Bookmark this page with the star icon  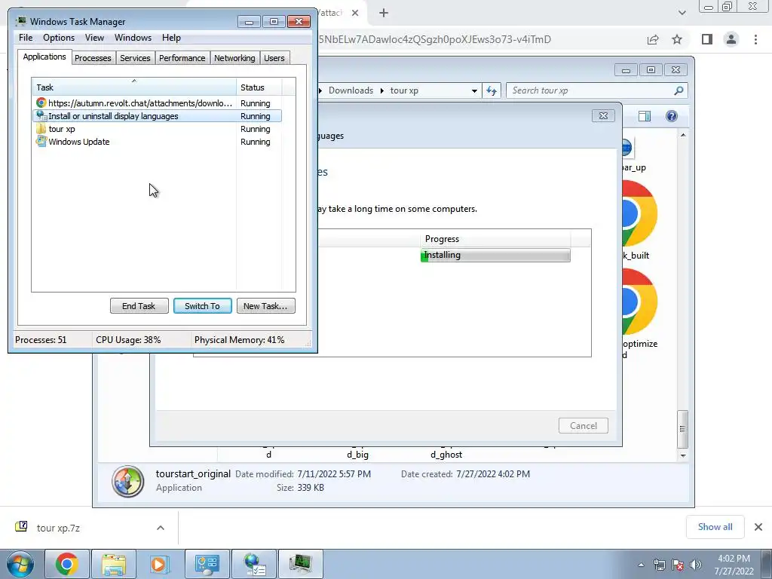coord(677,39)
